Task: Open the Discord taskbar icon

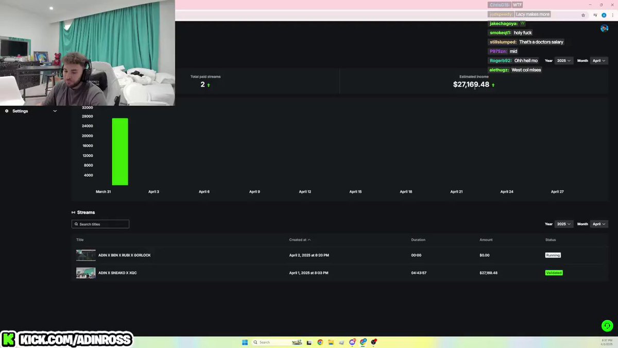Action: pyautogui.click(x=352, y=342)
